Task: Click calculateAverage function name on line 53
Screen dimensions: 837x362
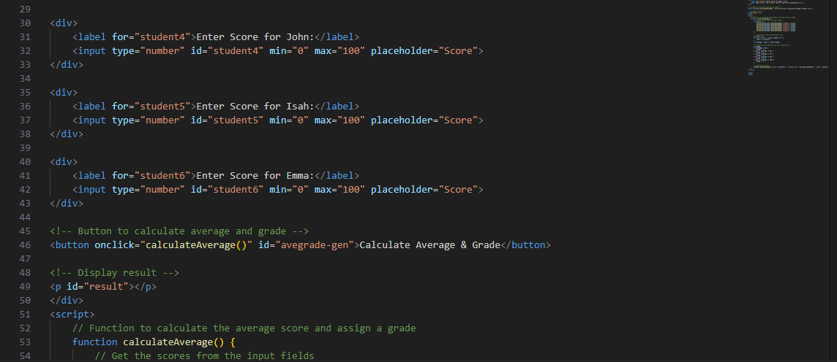Action: click(x=168, y=342)
